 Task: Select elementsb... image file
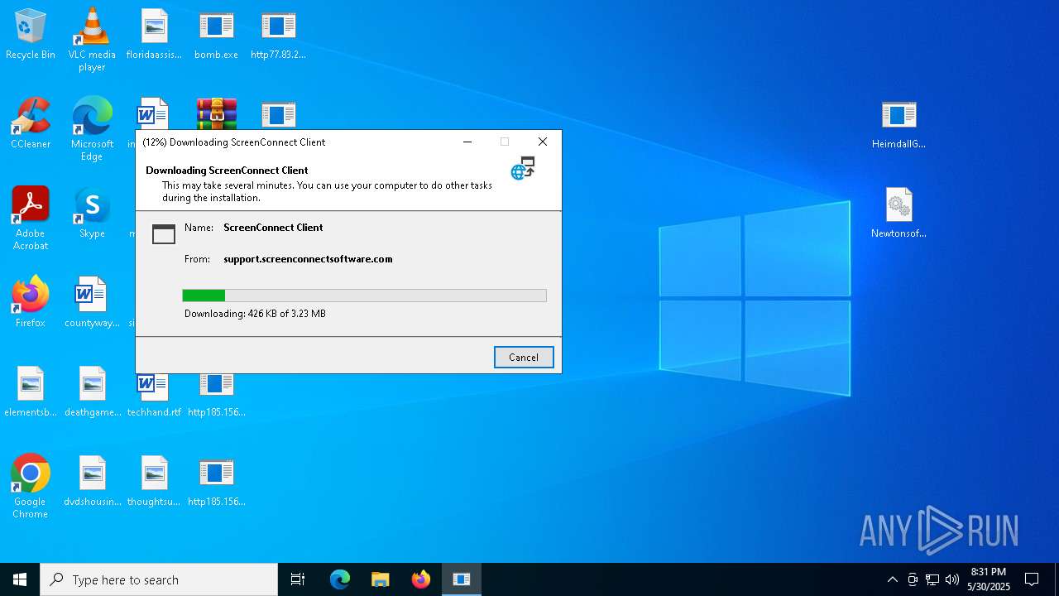tap(31, 392)
